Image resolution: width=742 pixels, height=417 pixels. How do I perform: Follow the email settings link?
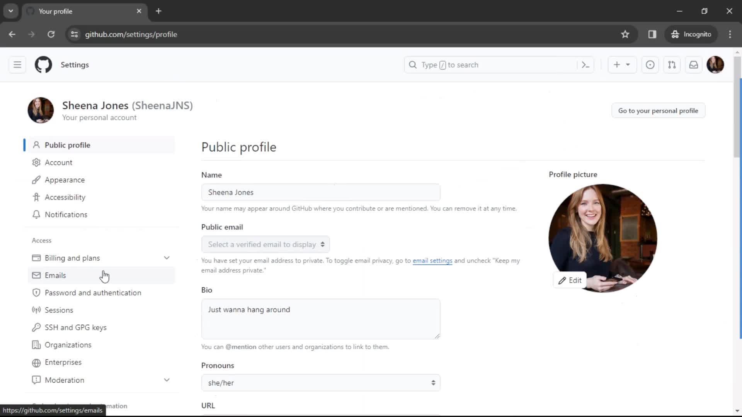coord(432,261)
